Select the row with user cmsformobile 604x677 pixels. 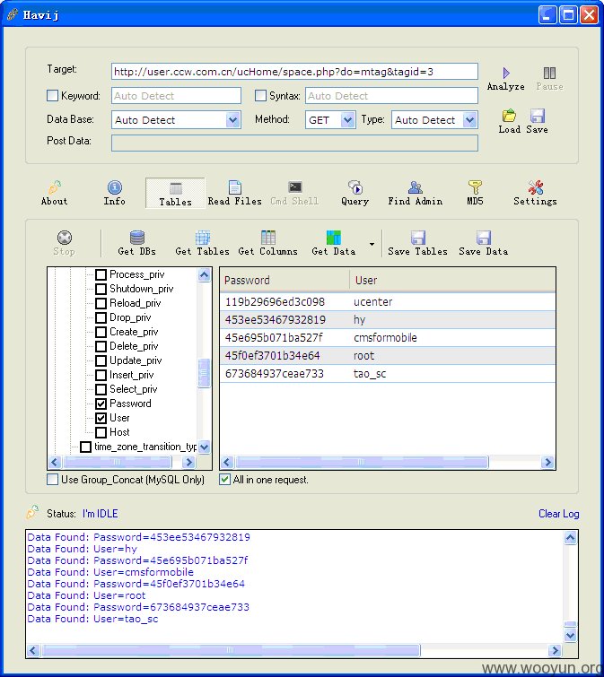[388, 338]
